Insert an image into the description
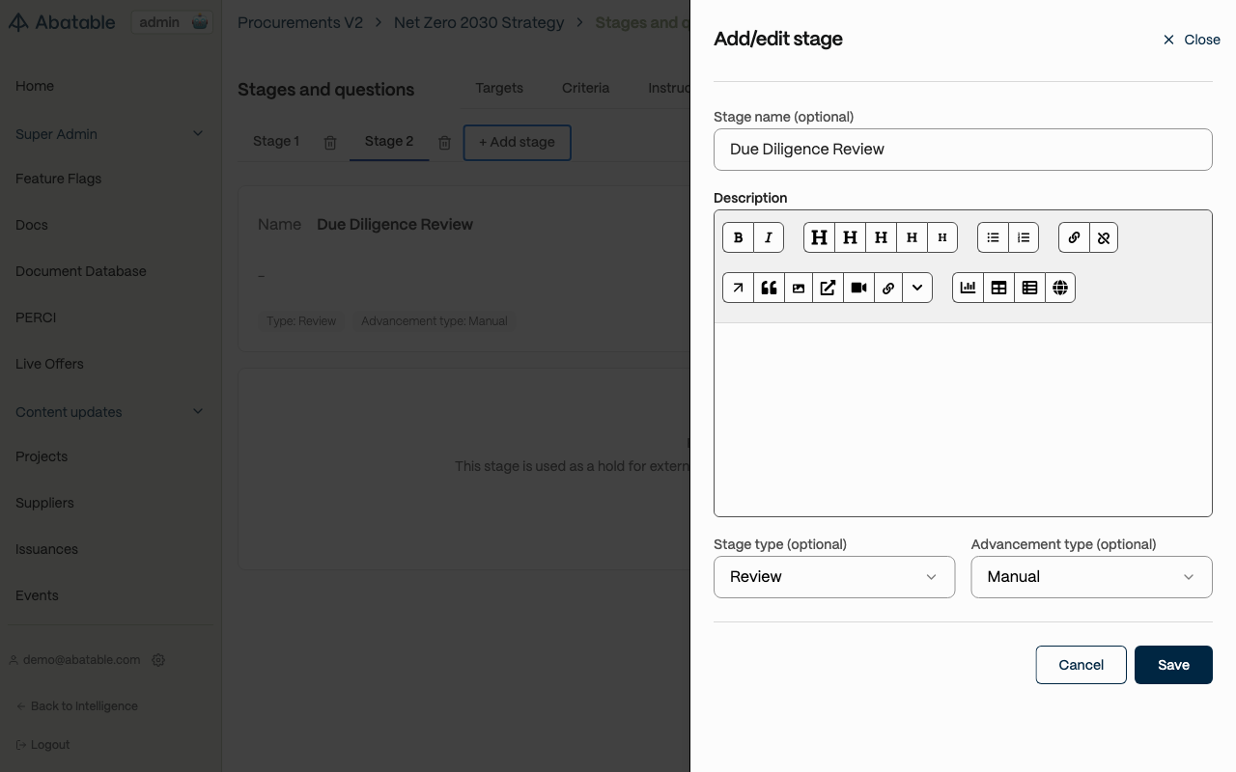This screenshot has width=1236, height=772. [799, 288]
